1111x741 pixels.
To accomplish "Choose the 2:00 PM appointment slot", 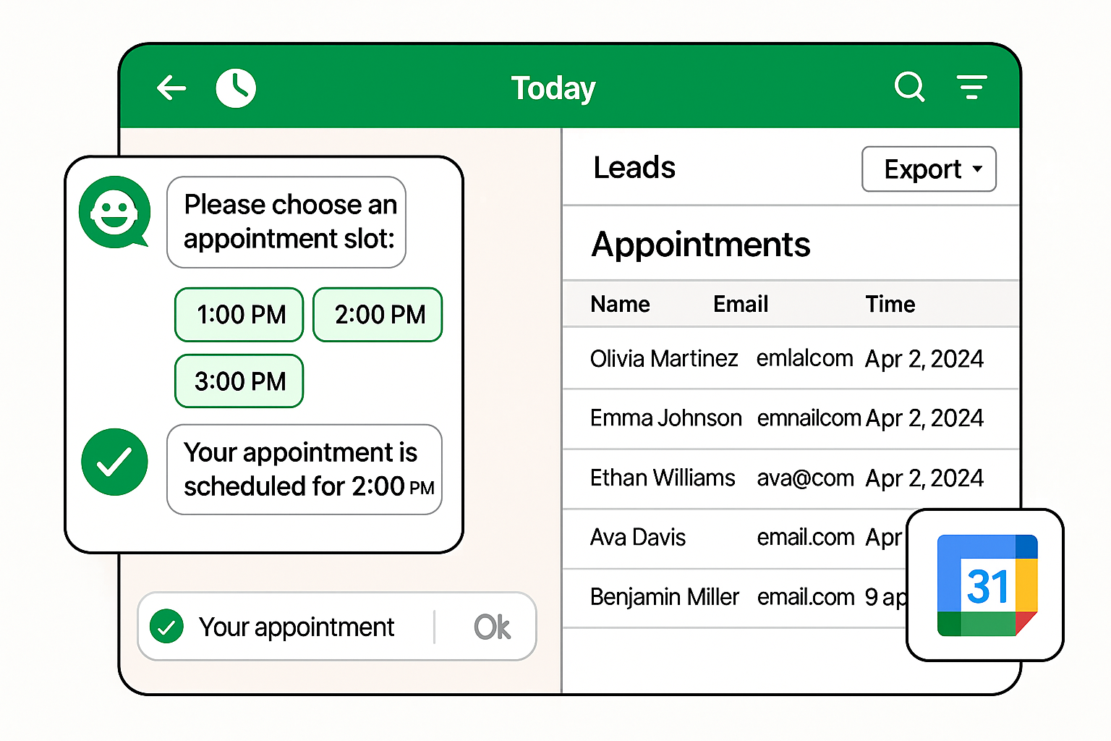I will (x=378, y=315).
